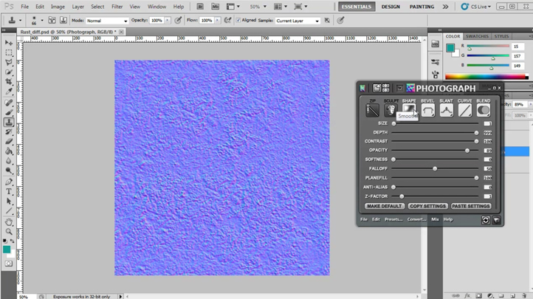Open the Sample dropdown Current Layer
This screenshot has height=299, width=533.
pos(298,21)
